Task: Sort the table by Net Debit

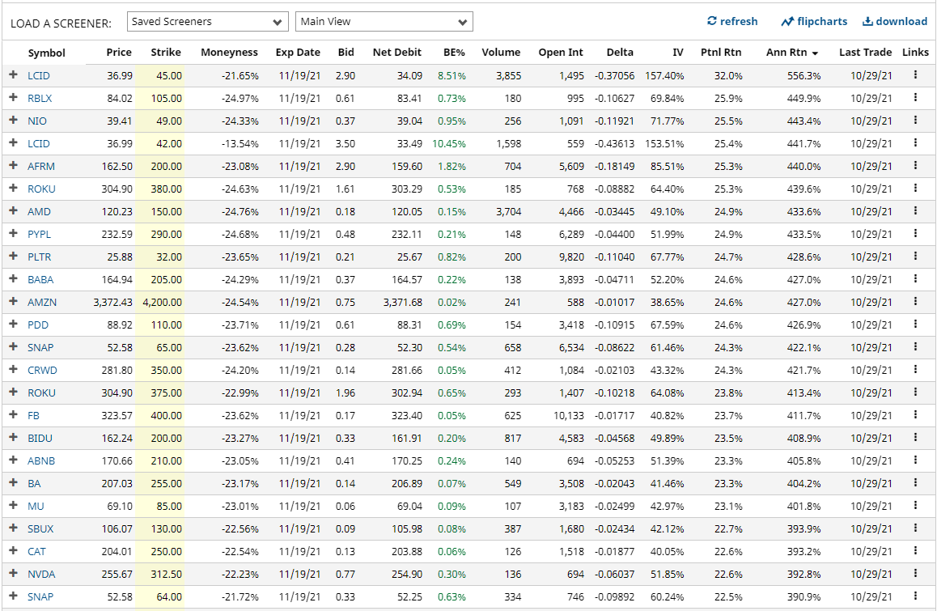Action: tap(397, 52)
